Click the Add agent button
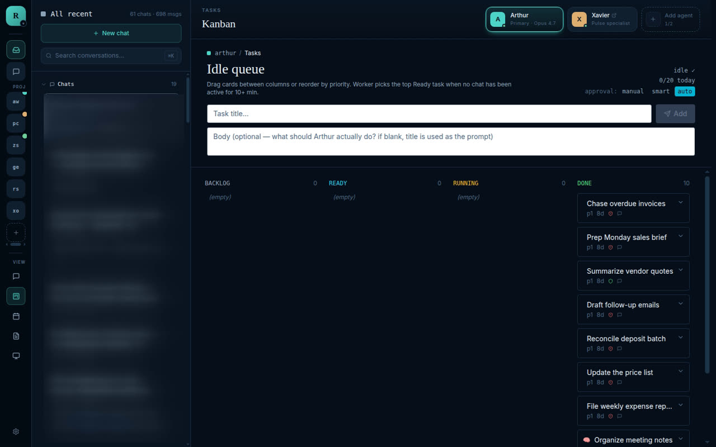The image size is (716, 447). click(670, 20)
